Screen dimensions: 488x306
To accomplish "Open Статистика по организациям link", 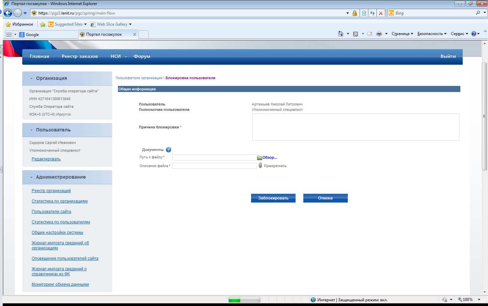I will click(60, 201).
